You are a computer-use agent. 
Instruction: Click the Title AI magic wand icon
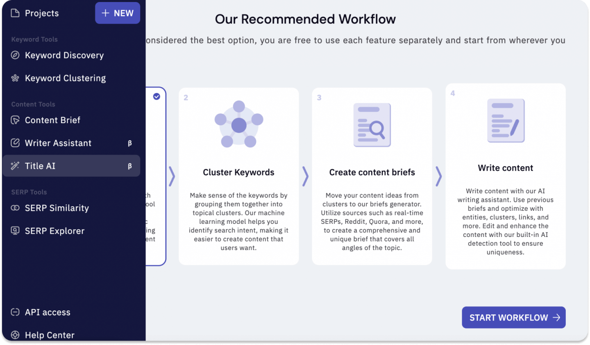(15, 166)
